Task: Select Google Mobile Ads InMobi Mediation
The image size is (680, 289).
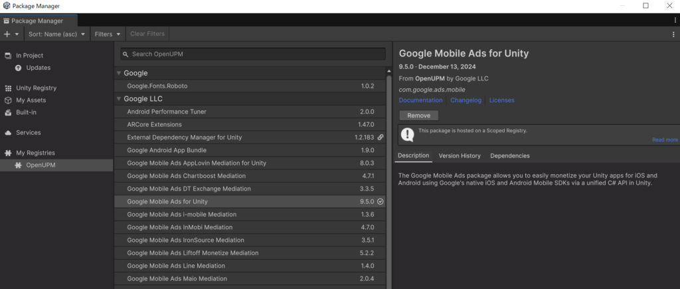Action: [250, 227]
